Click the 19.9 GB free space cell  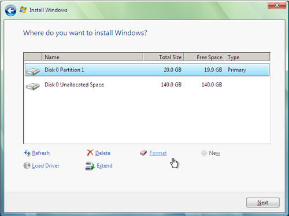(x=213, y=70)
